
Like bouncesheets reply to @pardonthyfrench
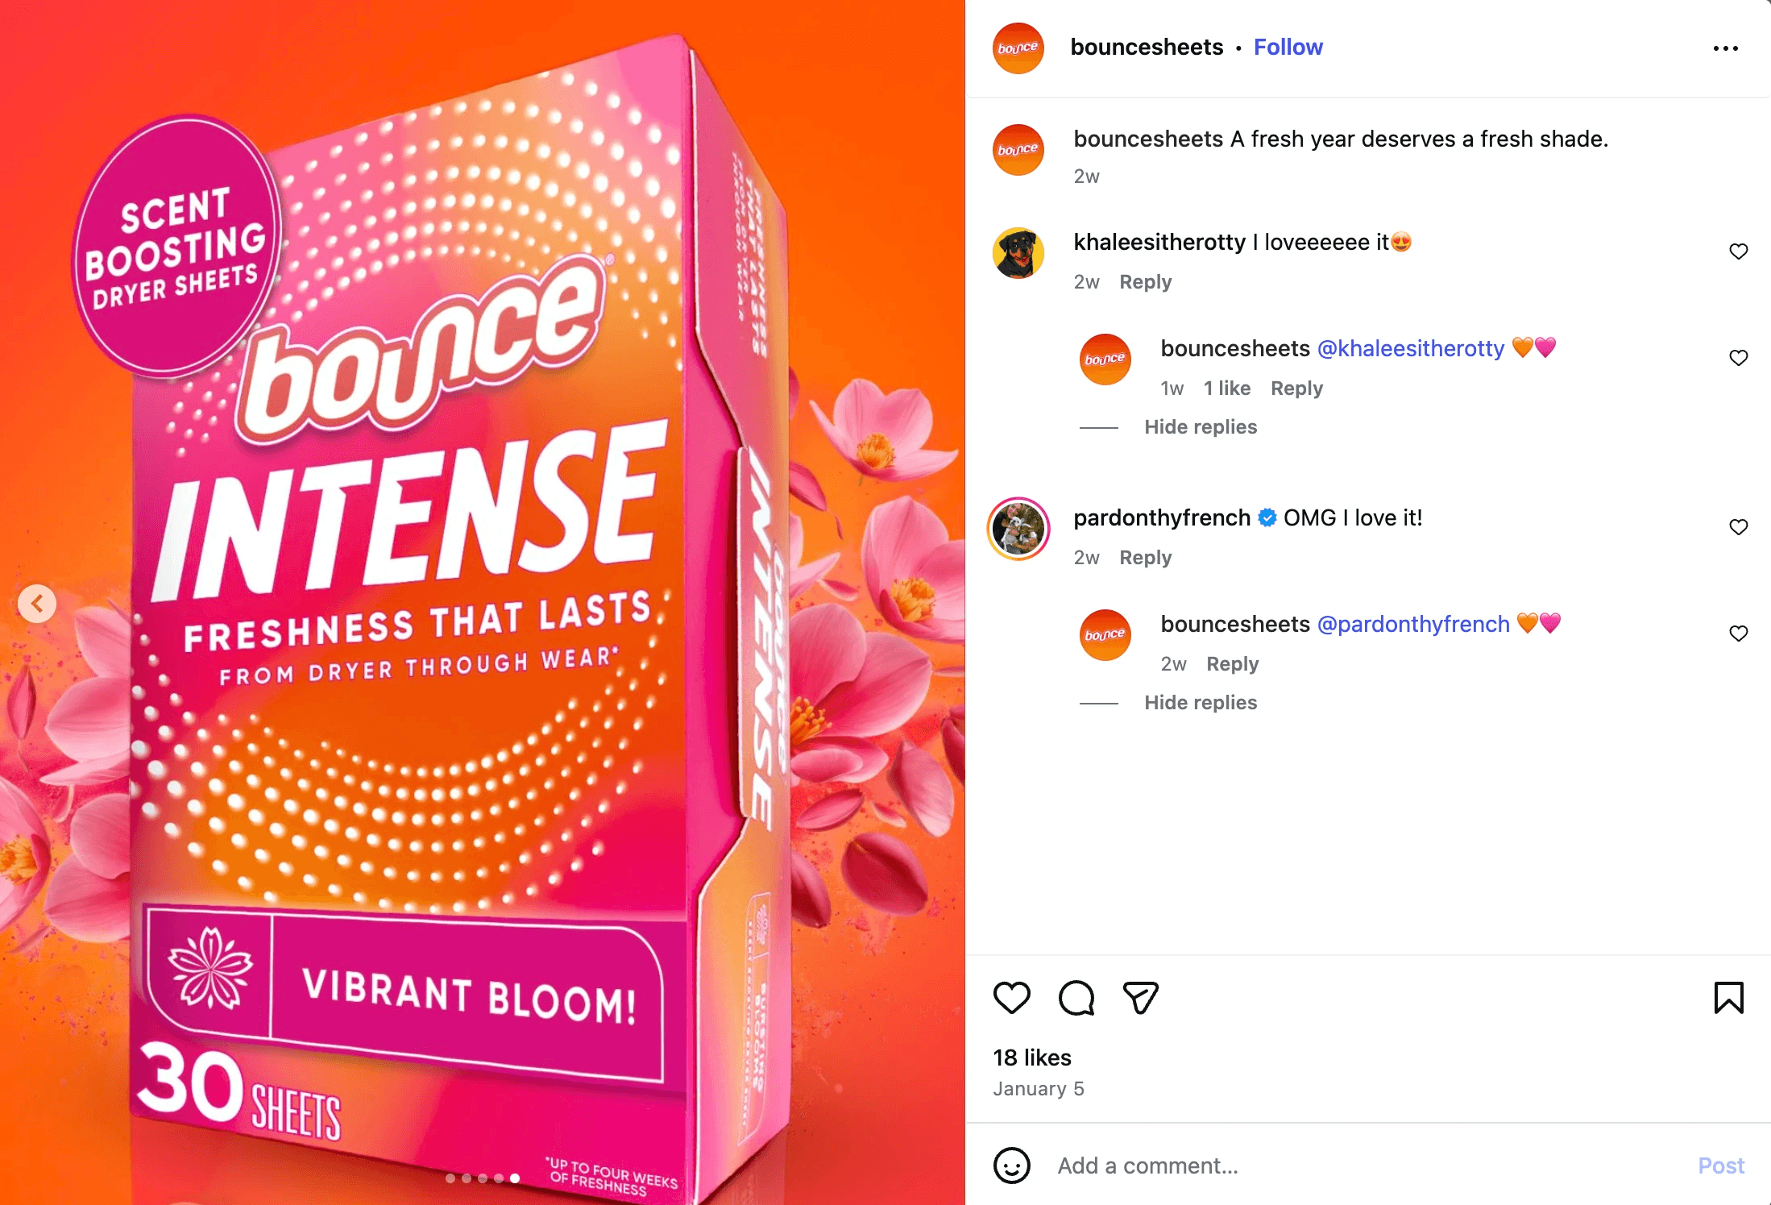(1739, 634)
